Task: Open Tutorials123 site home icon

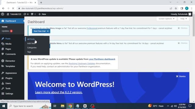Action: [8, 14]
